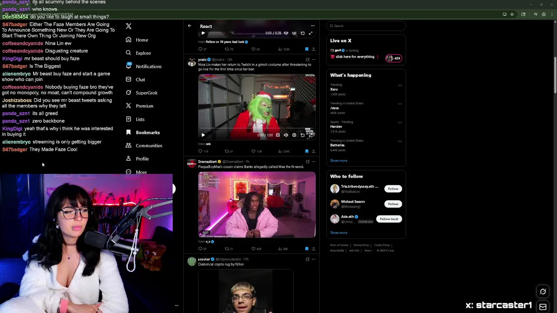Open more options on scooter post
This screenshot has width=557, height=313.
(313, 259)
